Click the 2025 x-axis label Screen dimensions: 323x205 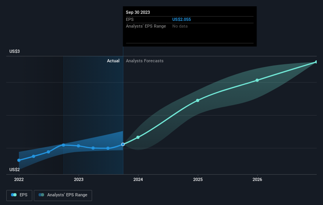[x=198, y=179]
